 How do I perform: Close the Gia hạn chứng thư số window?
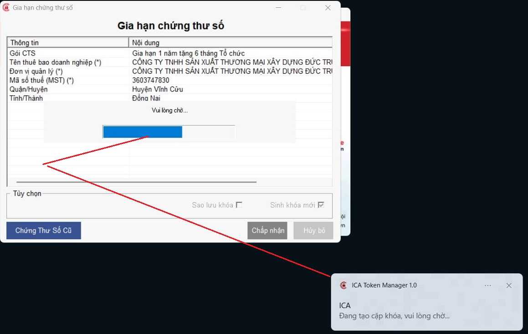coord(328,7)
